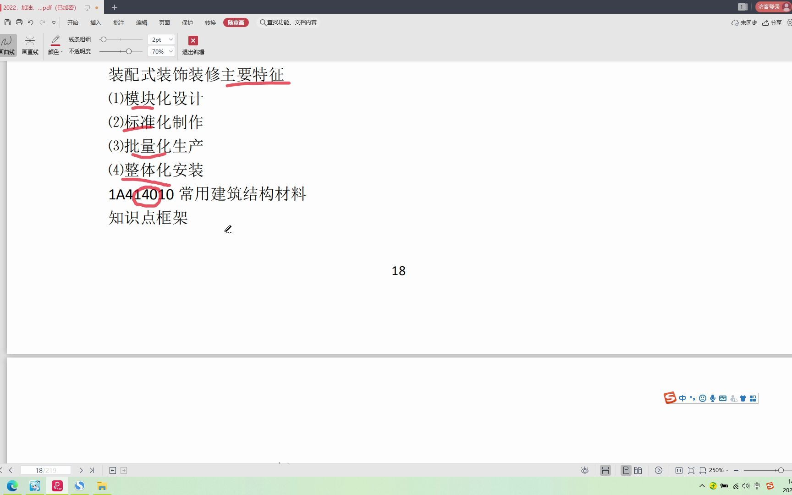Toggle eye protection mode icon
Screen dimensions: 792x495
coord(585,470)
